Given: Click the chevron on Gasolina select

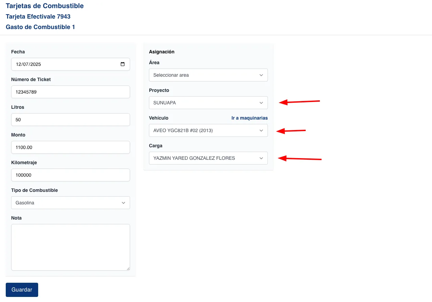Looking at the screenshot, I should [123, 203].
